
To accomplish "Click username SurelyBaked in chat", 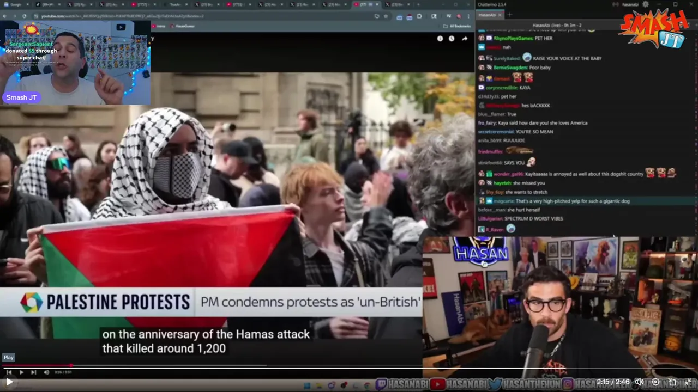I will (x=507, y=58).
